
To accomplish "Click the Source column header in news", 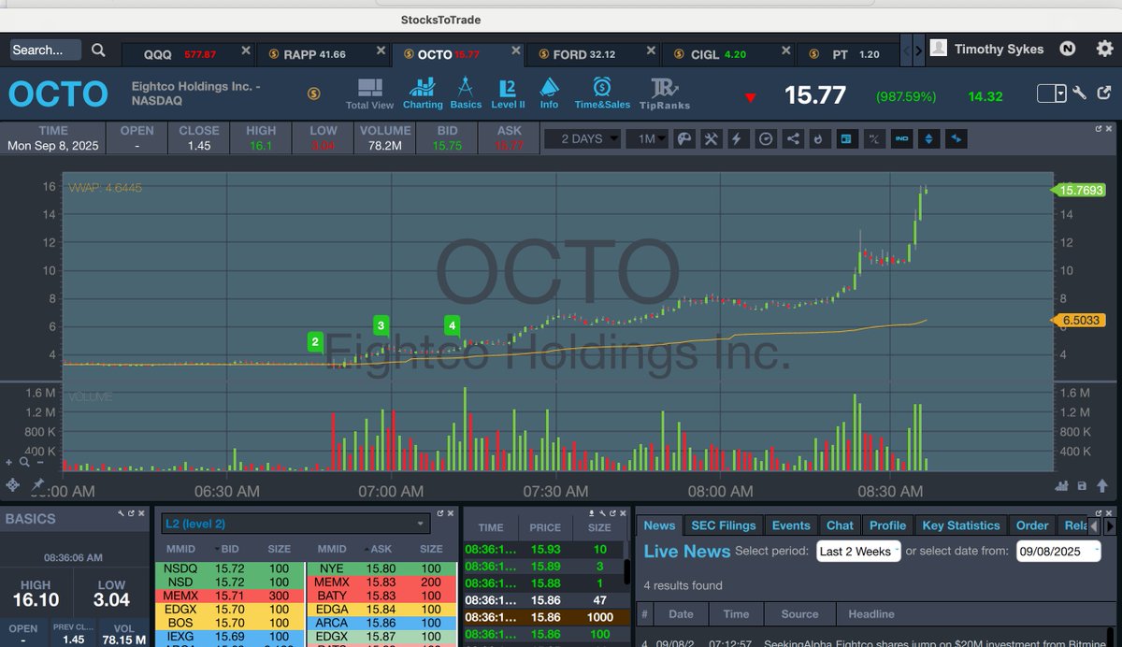I will 799,614.
